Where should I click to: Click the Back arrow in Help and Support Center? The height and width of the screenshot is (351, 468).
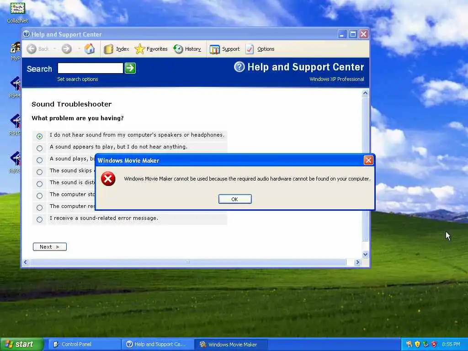(32, 48)
